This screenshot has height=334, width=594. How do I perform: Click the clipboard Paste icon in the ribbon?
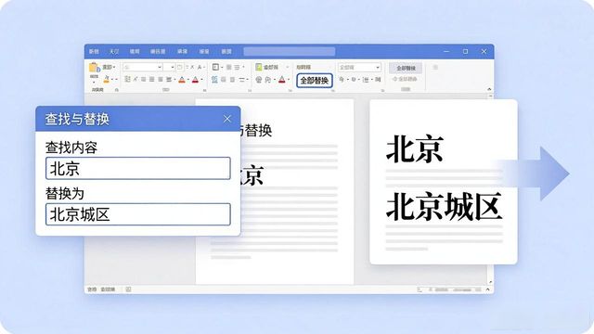(x=94, y=68)
